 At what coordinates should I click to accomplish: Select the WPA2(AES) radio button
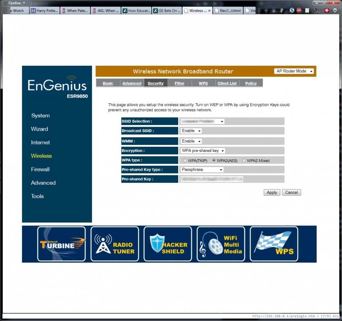tap(214, 160)
